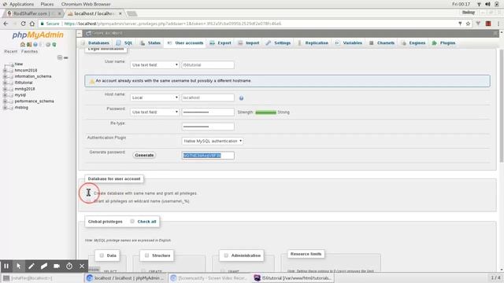Click the browser address bar URL
The image size is (504, 283).
(172, 24)
